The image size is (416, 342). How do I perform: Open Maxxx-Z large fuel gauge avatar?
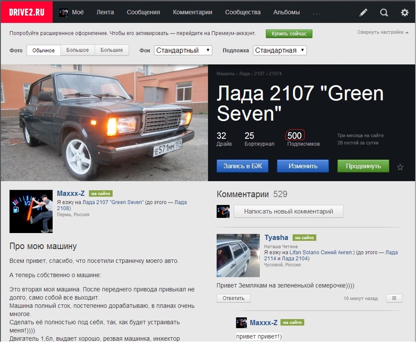(31, 211)
